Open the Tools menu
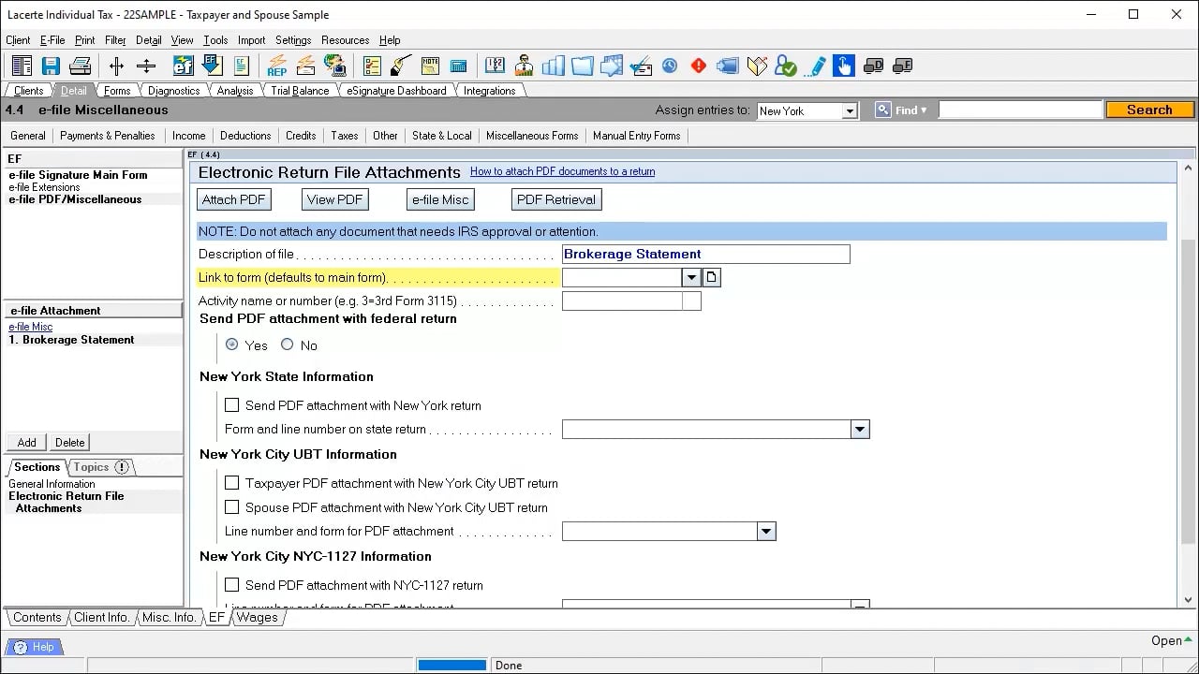The image size is (1199, 674). coord(215,40)
